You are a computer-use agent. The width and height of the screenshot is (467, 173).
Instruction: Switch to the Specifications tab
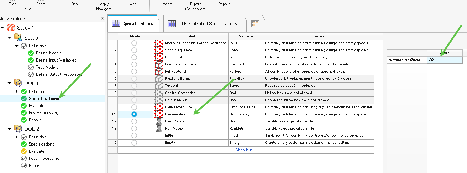[133, 23]
